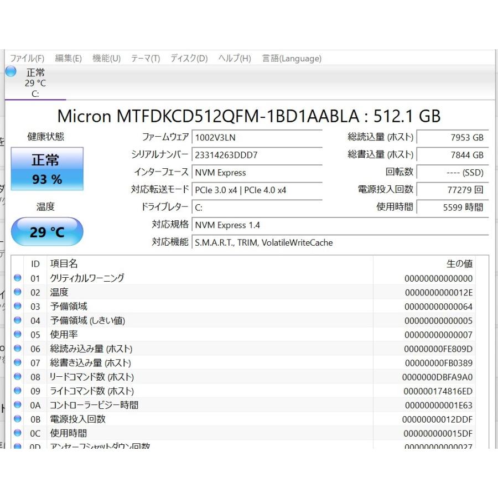Image resolution: width=498 pixels, height=498 pixels.
Task: Click status orb for row 07 総書き込み量
Action: tap(18, 362)
